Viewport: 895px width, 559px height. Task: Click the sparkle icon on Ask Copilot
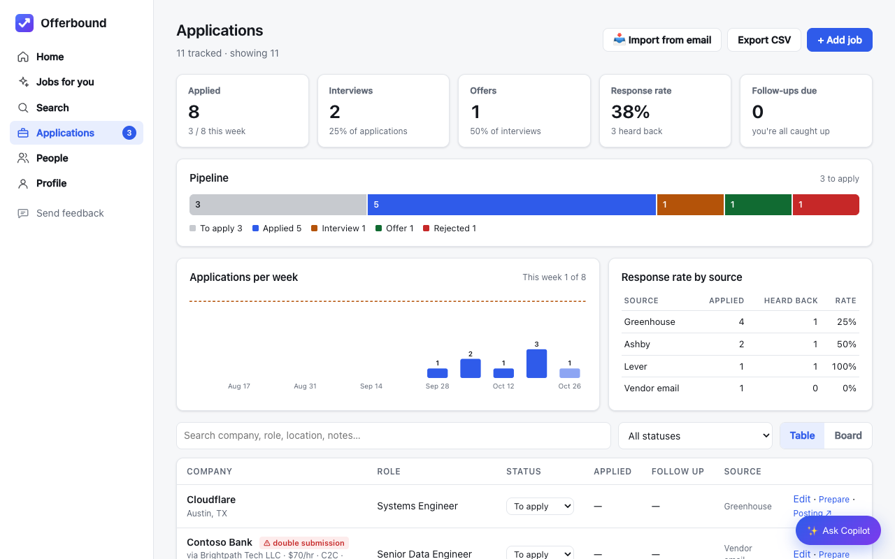coord(812,531)
